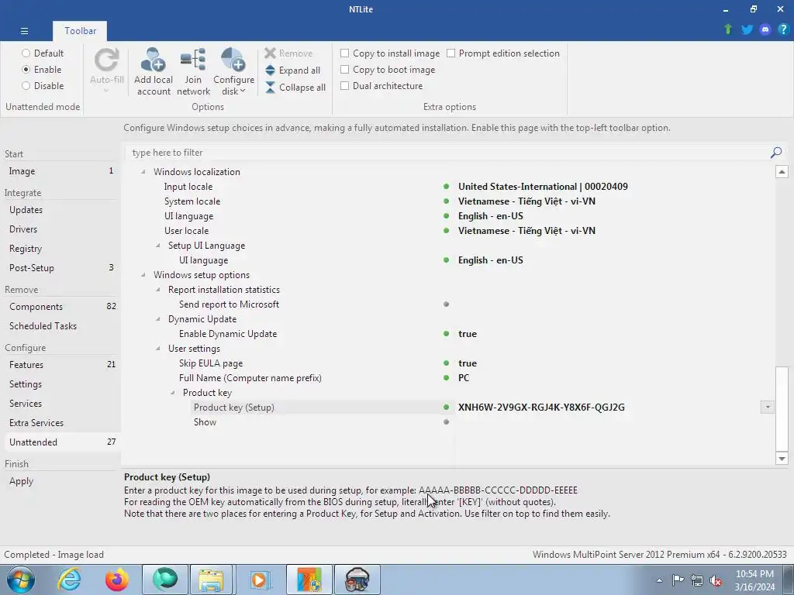Select Enable Dynamic Update row
794x595 pixels.
tap(448, 334)
